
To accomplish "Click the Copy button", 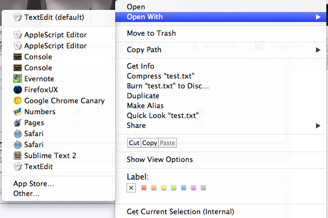I will pyautogui.click(x=149, y=143).
